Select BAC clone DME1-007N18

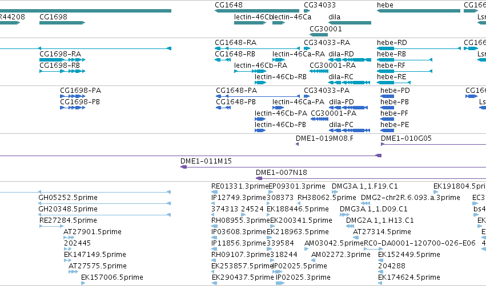click(x=281, y=173)
